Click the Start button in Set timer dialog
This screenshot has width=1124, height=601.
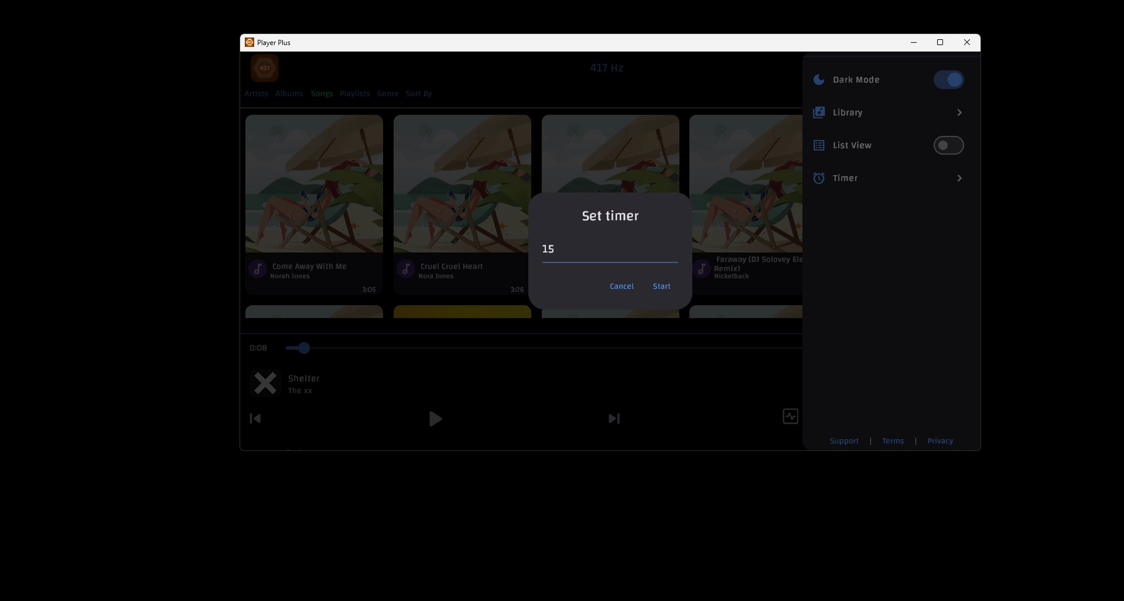pos(661,286)
